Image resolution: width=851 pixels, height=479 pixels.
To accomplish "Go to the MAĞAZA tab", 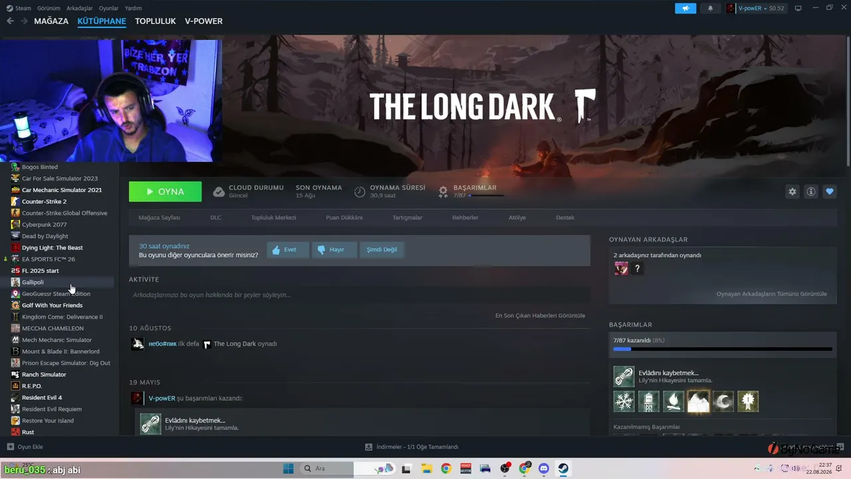I will [51, 21].
